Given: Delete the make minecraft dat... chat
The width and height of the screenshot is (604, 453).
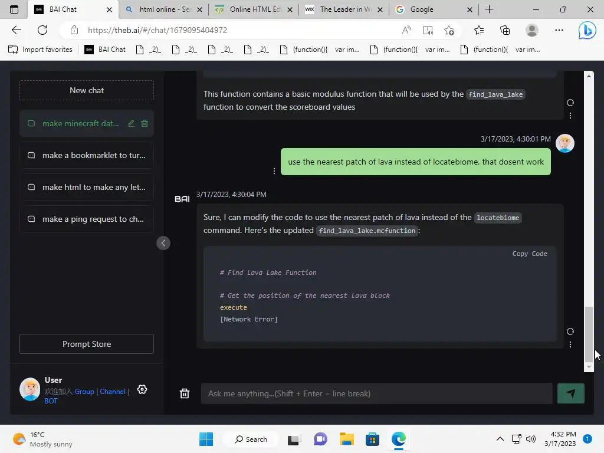Looking at the screenshot, I should point(145,123).
